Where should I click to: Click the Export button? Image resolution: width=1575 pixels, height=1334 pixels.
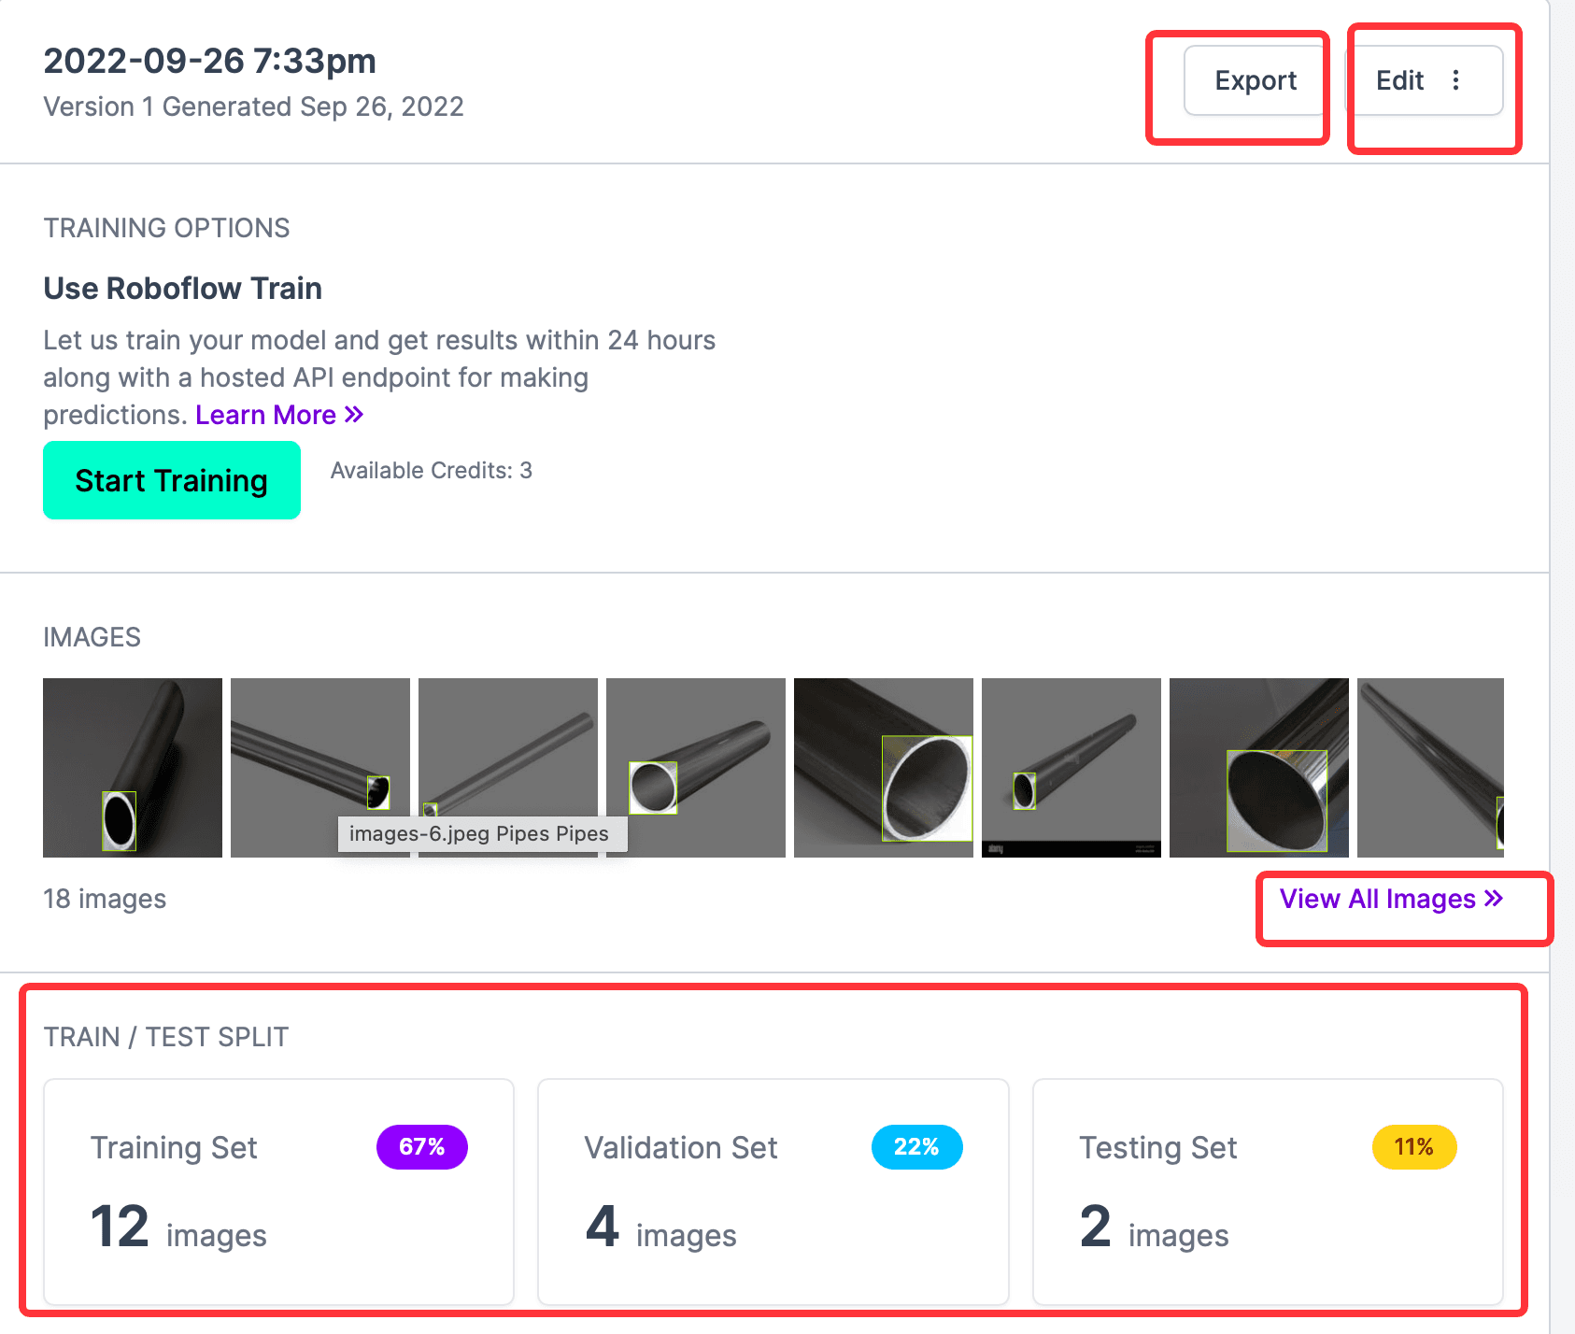1256,80
